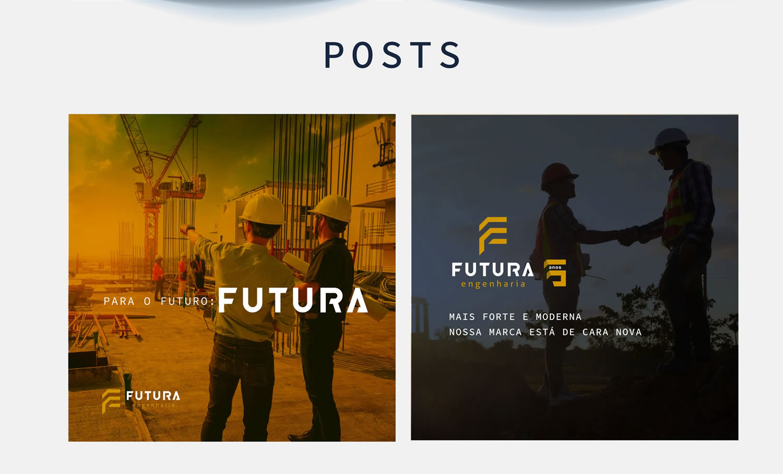The image size is (783, 474).
Task: Click the NOSSA MARCA ESTÁ DE CARA NOVA line
Action: [545, 332]
